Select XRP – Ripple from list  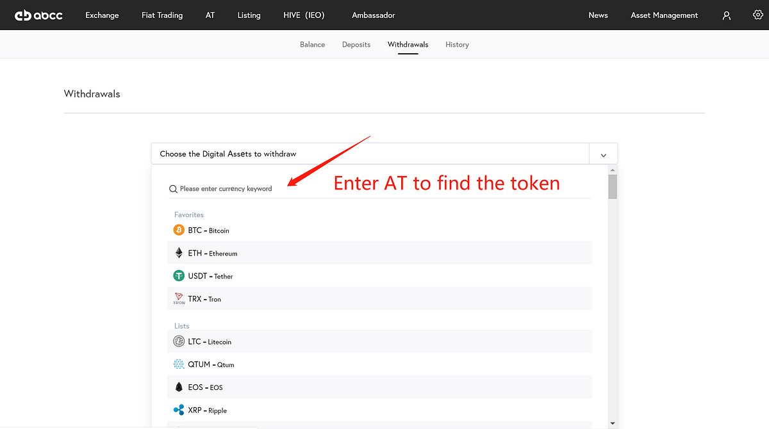pos(379,410)
